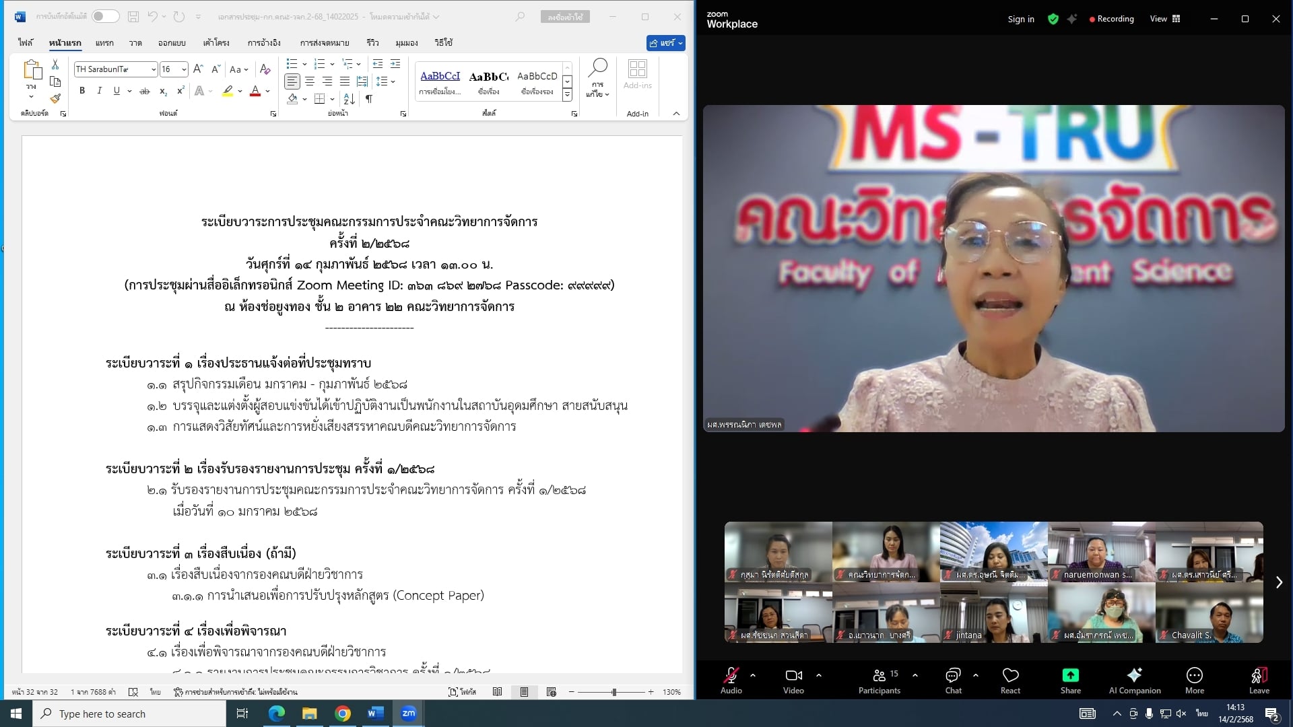1293x727 pixels.
Task: Click the Format Painter brush icon
Action: coord(55,98)
